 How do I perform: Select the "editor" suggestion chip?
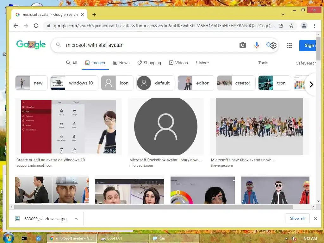(196, 83)
